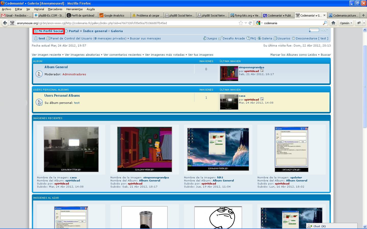Expand the Opinión dropdown button

[x=346, y=23]
